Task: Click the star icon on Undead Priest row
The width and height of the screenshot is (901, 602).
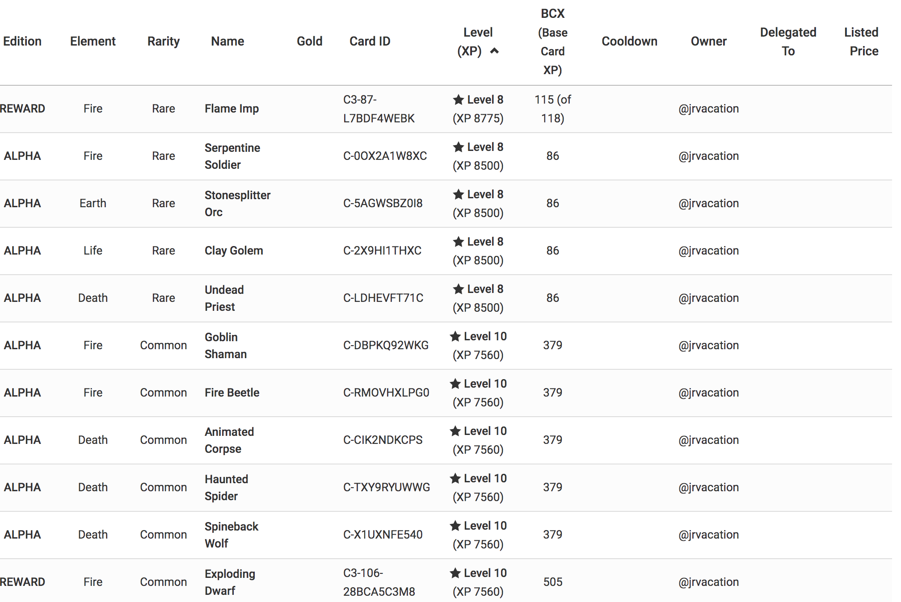Action: pos(458,289)
